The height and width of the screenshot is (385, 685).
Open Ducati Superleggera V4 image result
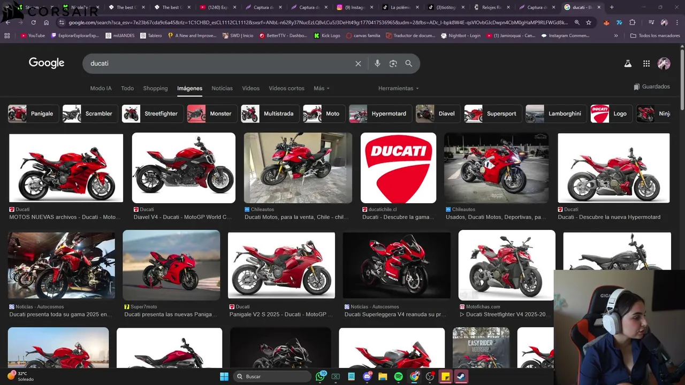click(x=397, y=265)
